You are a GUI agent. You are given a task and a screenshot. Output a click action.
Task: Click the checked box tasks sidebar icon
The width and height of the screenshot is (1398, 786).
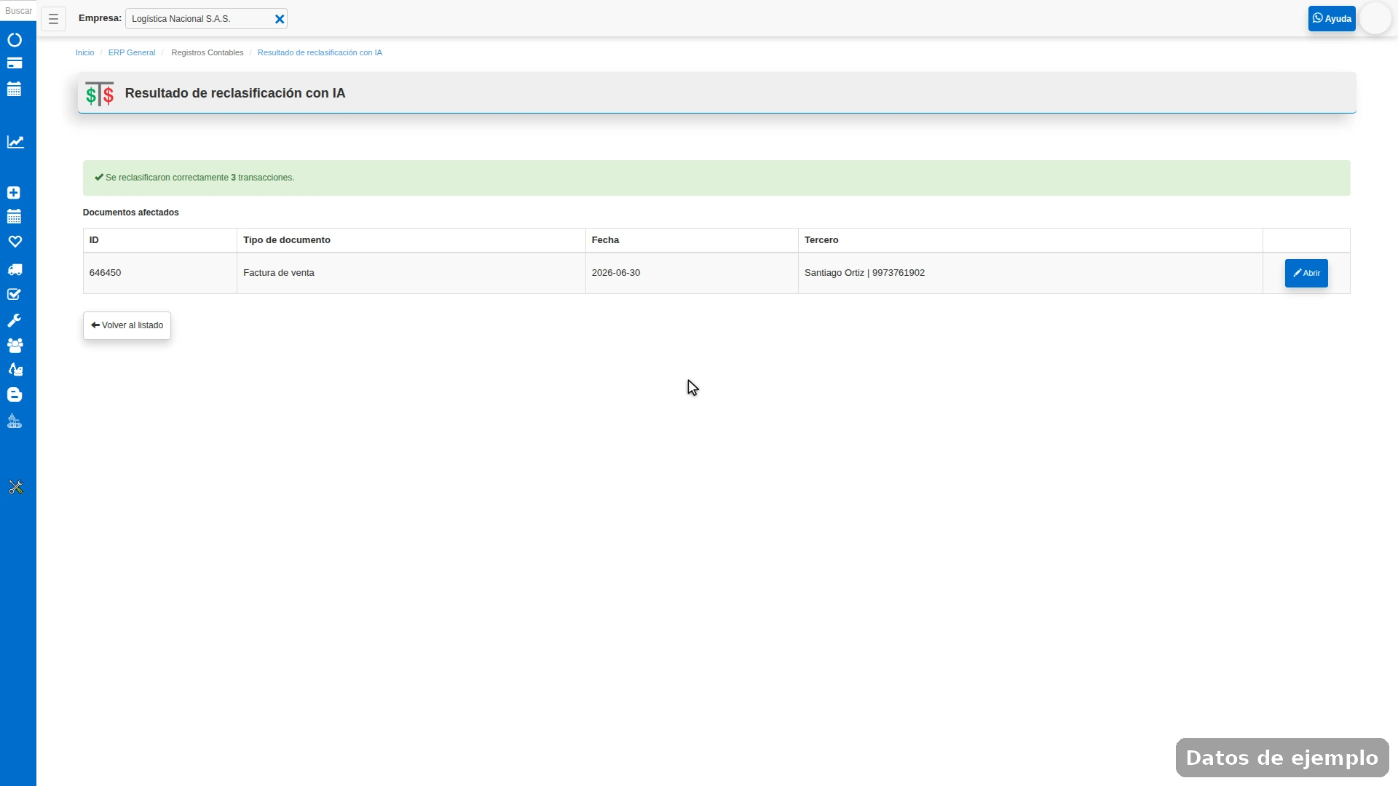14,295
